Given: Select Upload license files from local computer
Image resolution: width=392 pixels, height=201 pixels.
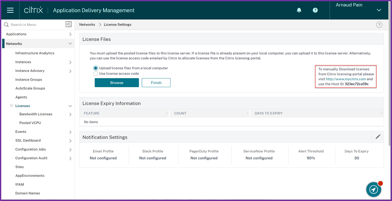Looking at the screenshot, I should pos(96,68).
